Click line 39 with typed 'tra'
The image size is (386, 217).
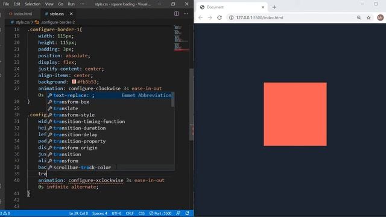(x=42, y=174)
